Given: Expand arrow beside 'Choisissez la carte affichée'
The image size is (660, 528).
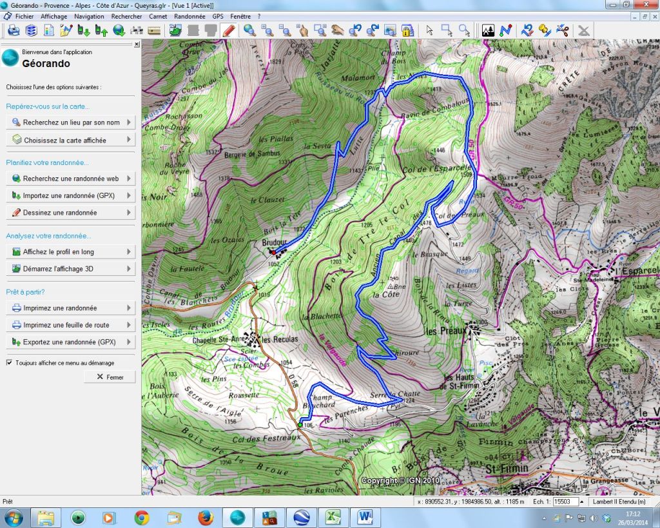Looking at the screenshot, I should 129,139.
